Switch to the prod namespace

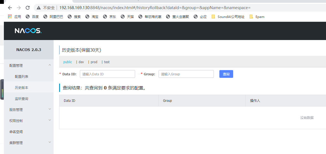(94, 62)
